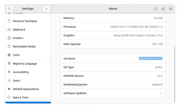The height and width of the screenshot is (109, 180).
Task: Click the star icon for Default Applications
Action: [9, 89]
